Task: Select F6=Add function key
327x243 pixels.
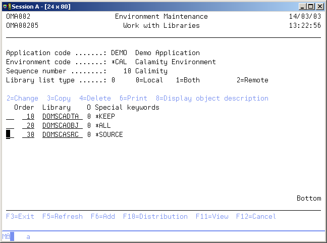Action: [102, 216]
